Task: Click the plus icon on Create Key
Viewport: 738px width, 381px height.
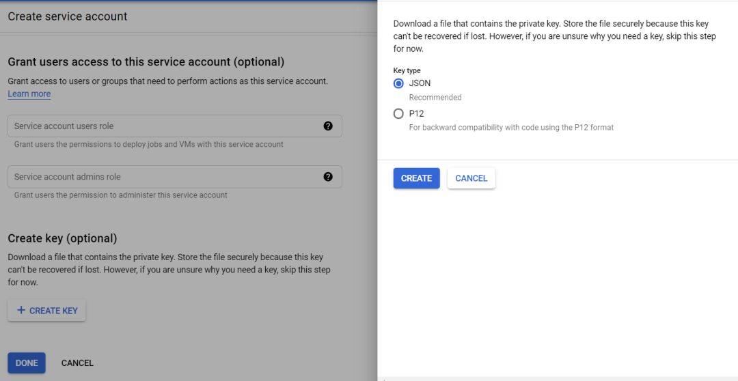Action: point(21,311)
